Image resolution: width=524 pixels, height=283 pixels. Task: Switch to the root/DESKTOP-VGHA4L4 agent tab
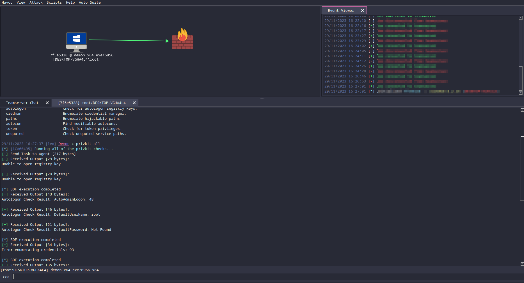(x=92, y=103)
